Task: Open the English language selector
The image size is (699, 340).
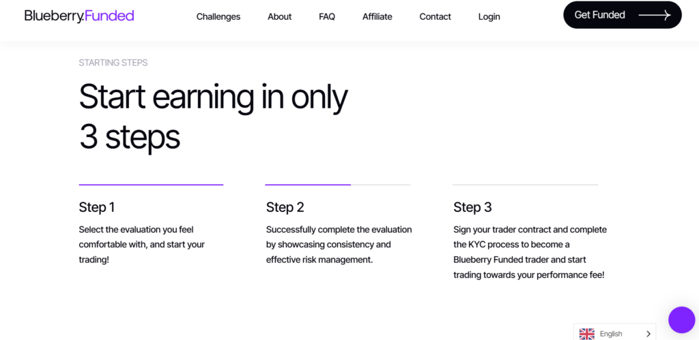Action: 615,333
